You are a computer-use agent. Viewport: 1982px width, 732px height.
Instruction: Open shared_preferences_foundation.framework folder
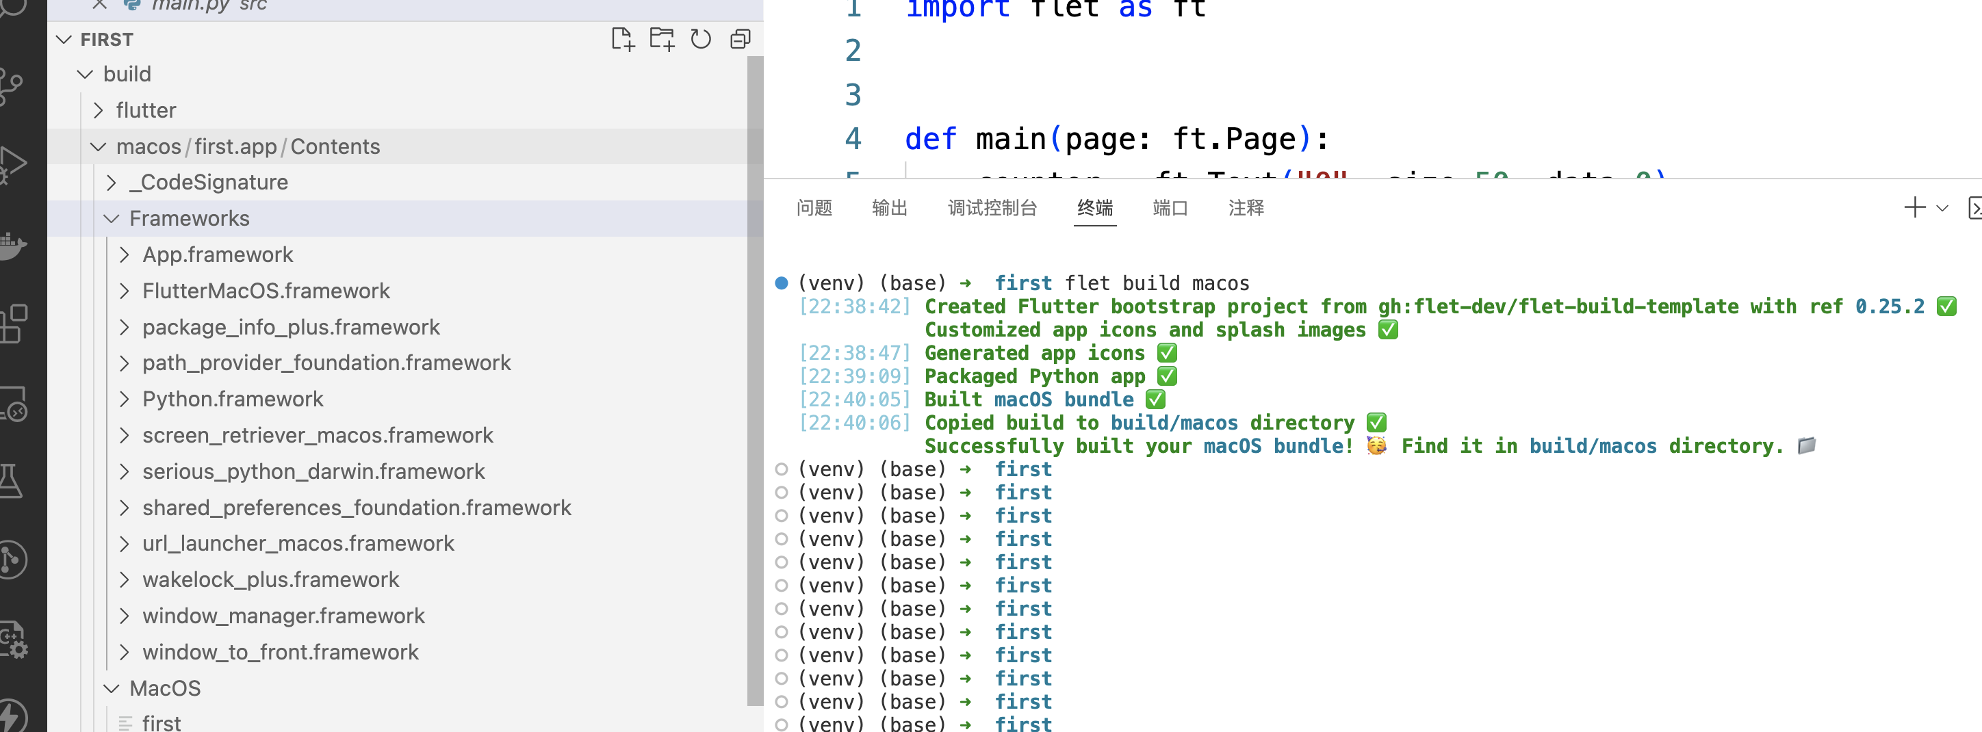click(357, 508)
